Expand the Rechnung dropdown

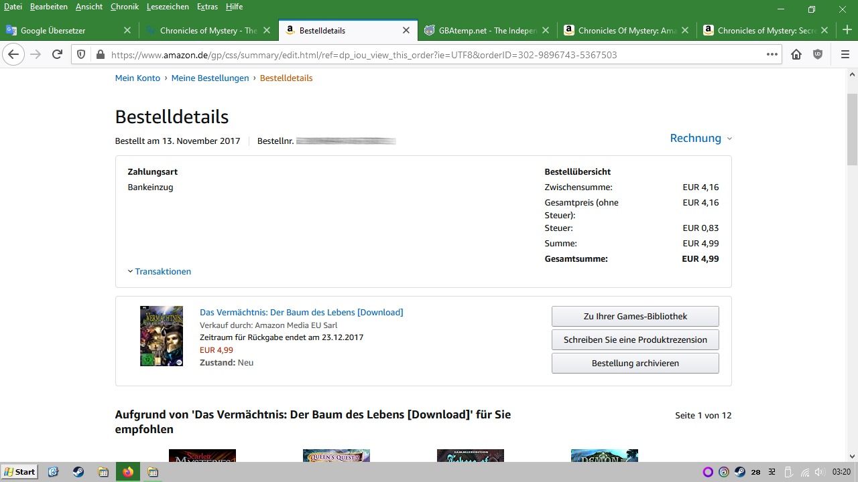click(701, 138)
